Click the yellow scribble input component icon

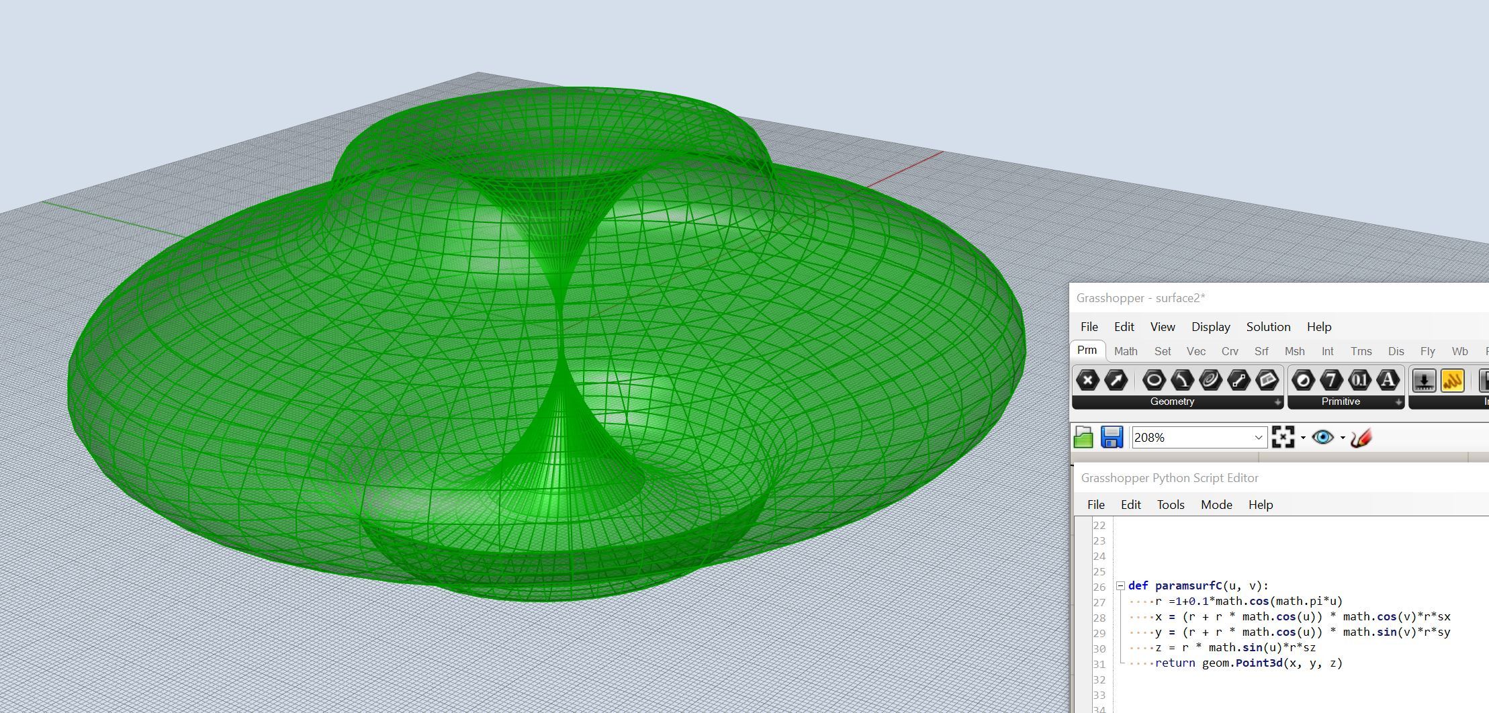(1452, 381)
